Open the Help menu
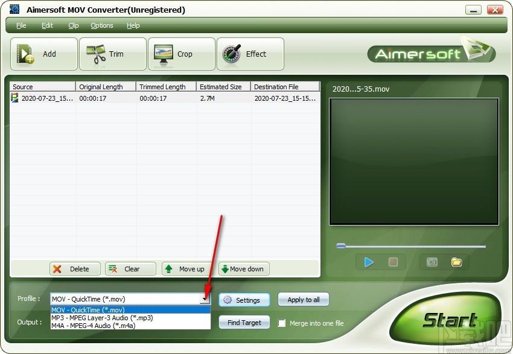The image size is (513, 354). coord(133,25)
